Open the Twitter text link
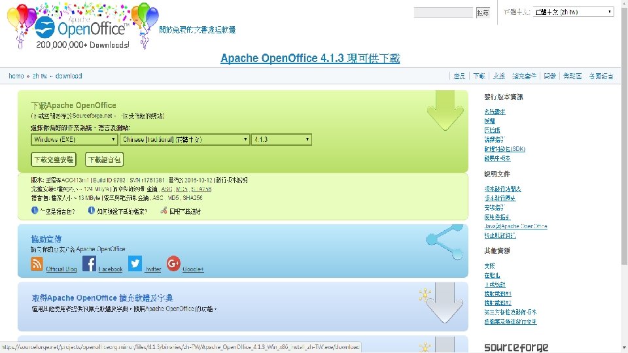628x353 pixels. tap(153, 269)
